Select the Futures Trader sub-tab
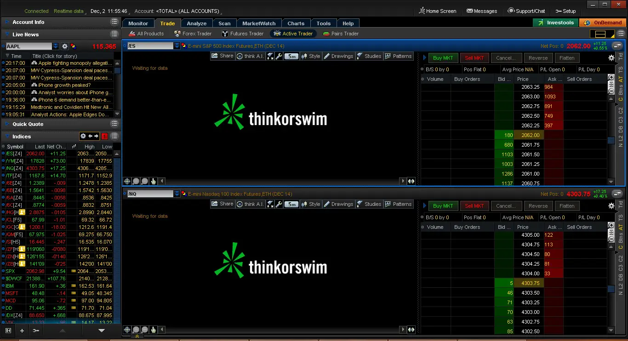The image size is (628, 341). tap(243, 34)
